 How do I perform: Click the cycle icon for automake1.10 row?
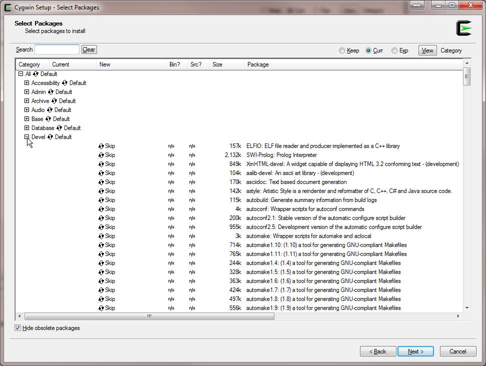click(x=101, y=245)
